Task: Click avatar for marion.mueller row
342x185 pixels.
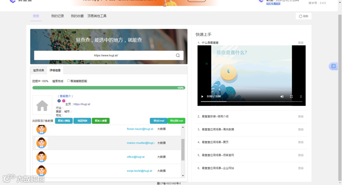Action: pyautogui.click(x=41, y=143)
